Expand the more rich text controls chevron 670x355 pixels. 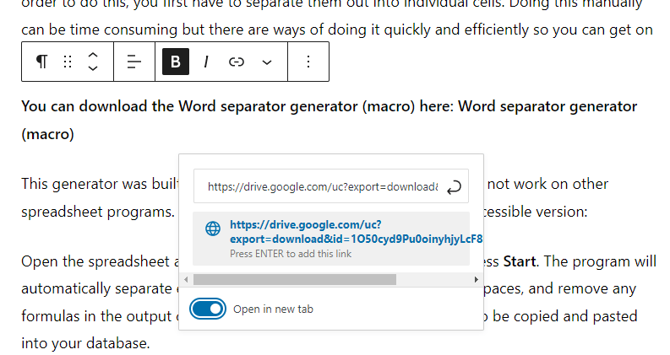pos(267,62)
